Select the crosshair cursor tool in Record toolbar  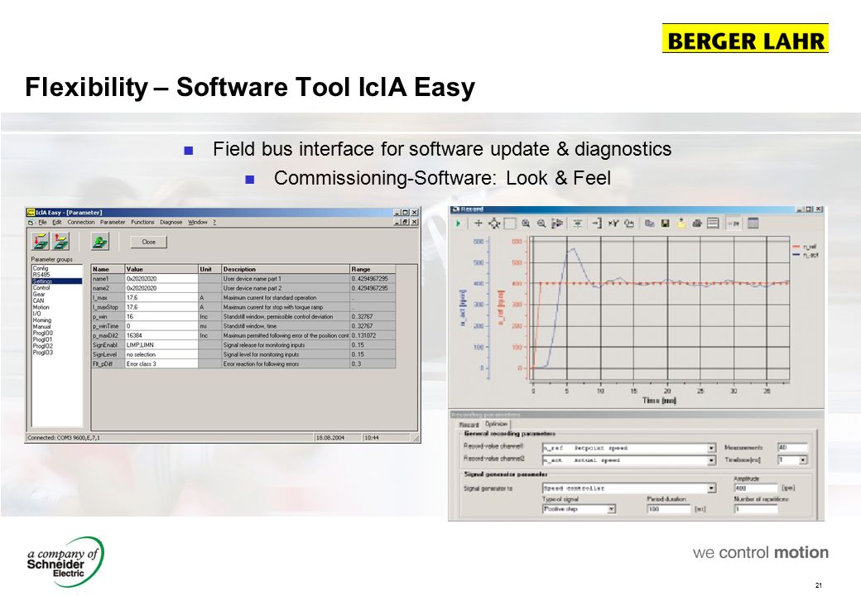point(479,223)
